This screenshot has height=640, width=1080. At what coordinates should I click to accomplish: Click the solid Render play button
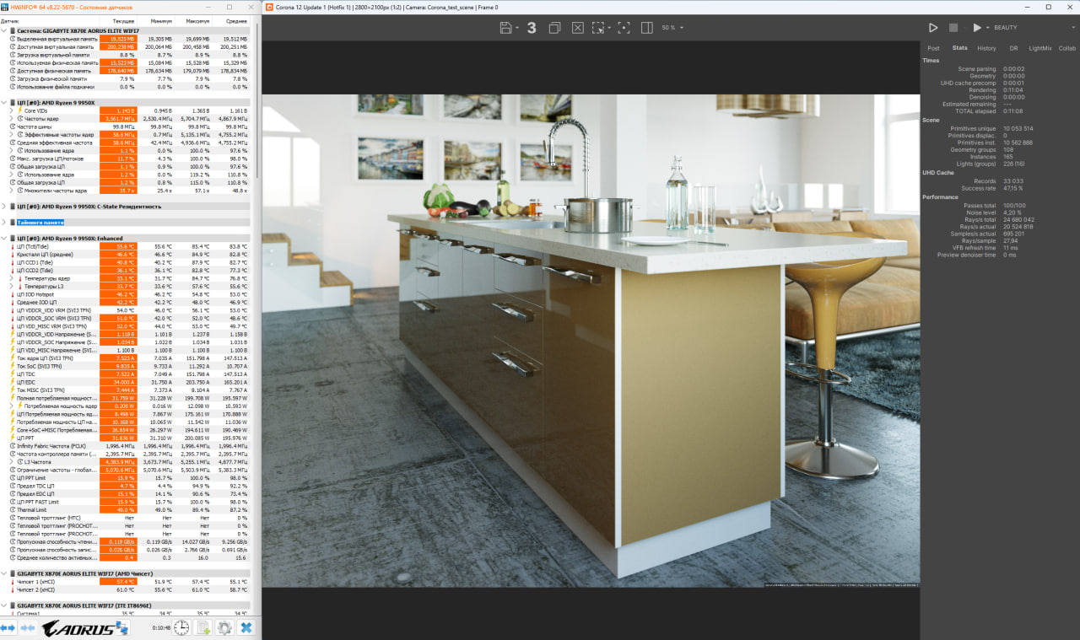pyautogui.click(x=977, y=28)
